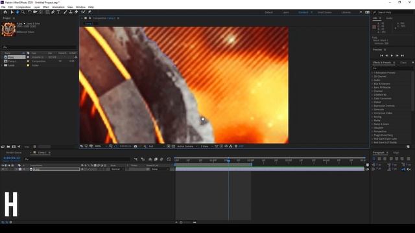The height and width of the screenshot is (233, 415).
Task: Select the Libraries workspace
Action: click(x=346, y=12)
